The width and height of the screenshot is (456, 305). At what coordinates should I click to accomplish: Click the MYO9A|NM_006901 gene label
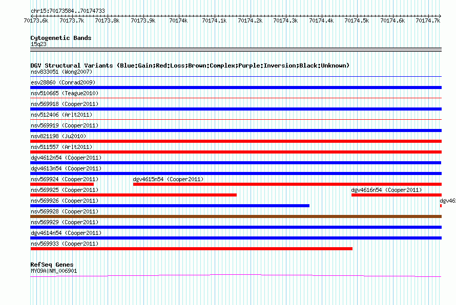[54, 271]
